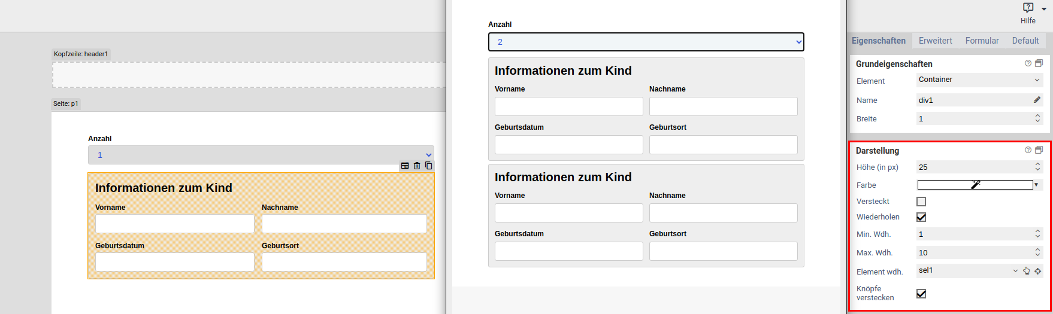Click the Geburtsort field in editor canvas
Screen dimensions: 1053x314
tap(344, 262)
